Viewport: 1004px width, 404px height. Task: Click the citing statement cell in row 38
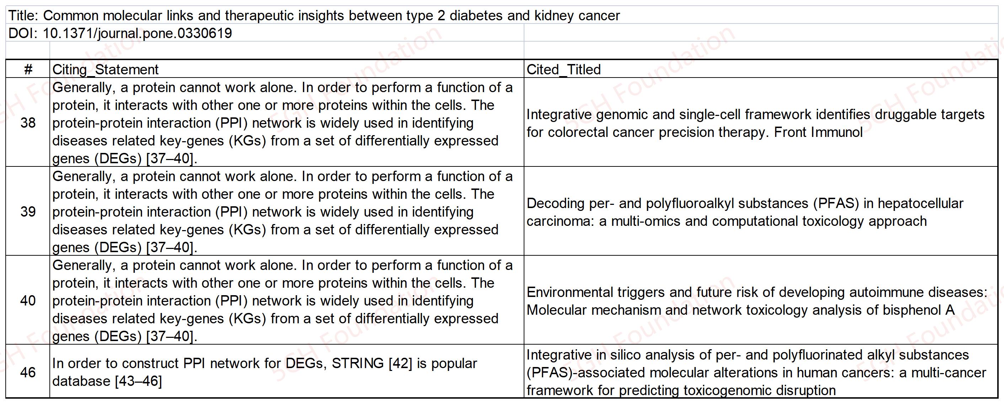287,123
